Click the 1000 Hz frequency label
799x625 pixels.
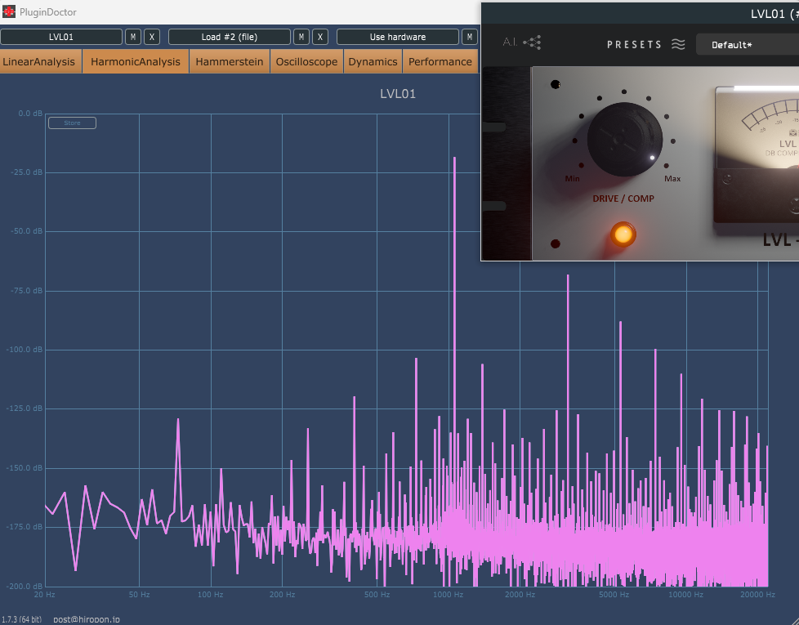pos(449,595)
